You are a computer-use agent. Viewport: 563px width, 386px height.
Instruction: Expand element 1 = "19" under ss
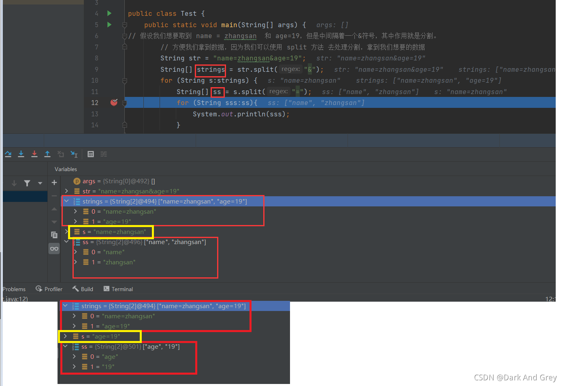[74, 367]
